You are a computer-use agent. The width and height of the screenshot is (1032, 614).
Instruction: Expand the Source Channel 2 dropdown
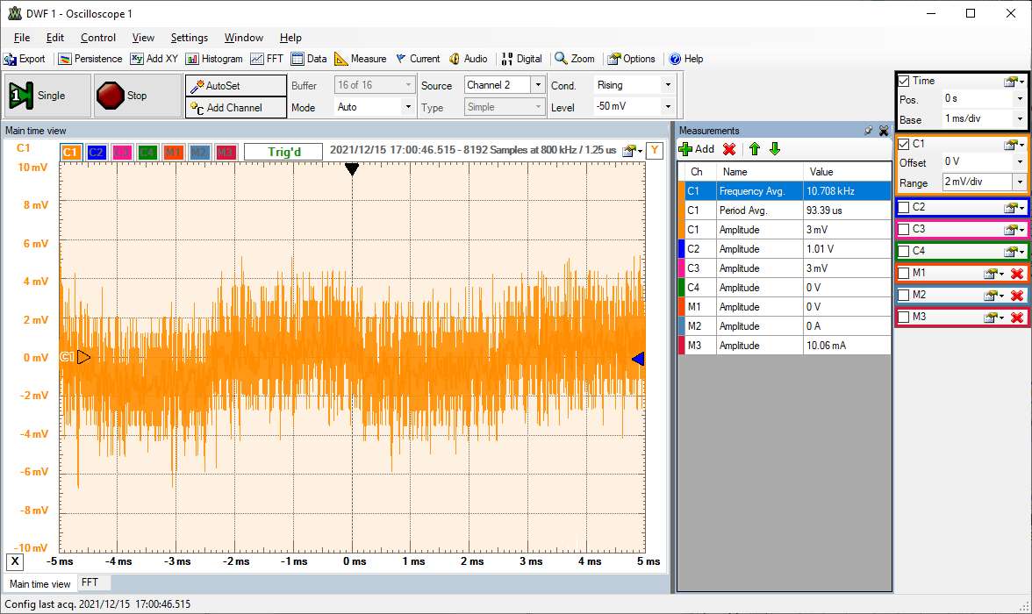[x=537, y=85]
